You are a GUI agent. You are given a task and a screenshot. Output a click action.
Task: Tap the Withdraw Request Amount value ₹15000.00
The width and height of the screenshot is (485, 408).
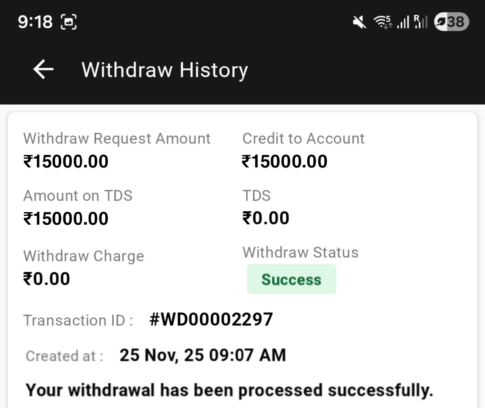(66, 161)
